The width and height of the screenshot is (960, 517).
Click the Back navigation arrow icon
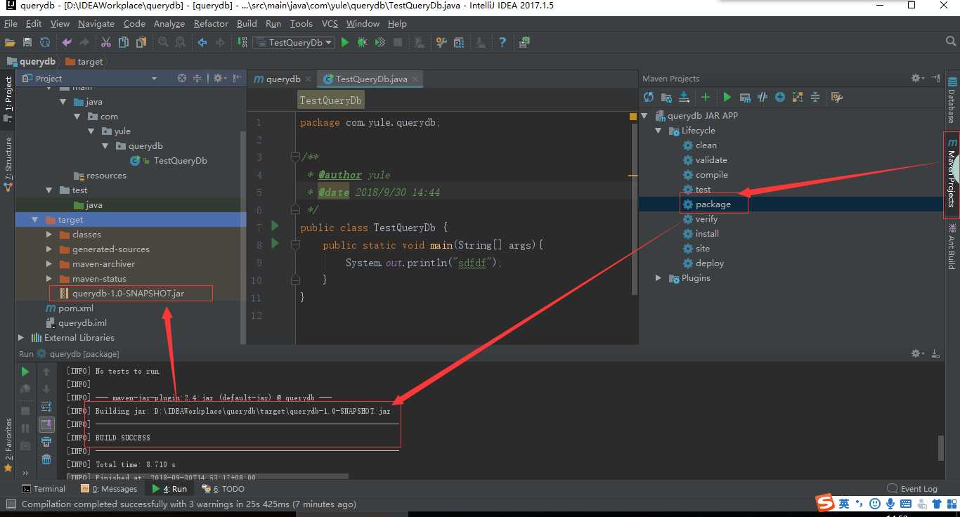tap(202, 42)
